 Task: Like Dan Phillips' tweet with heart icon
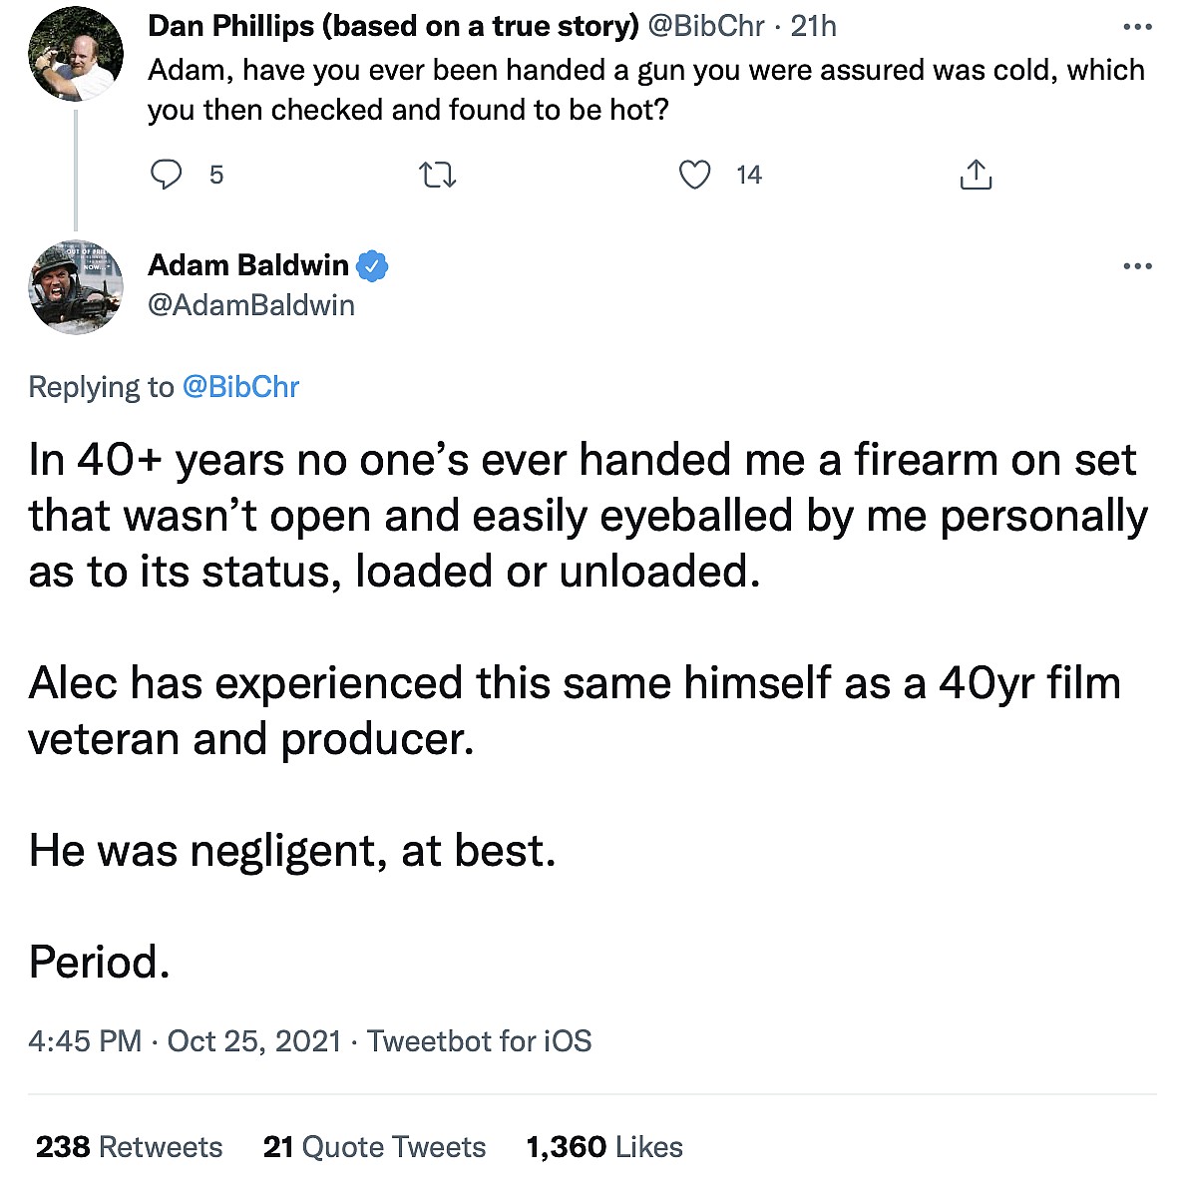(x=694, y=175)
